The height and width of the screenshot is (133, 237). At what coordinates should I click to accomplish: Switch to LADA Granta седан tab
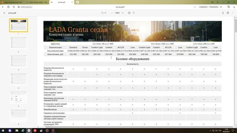pyautogui.click(x=37, y=2)
